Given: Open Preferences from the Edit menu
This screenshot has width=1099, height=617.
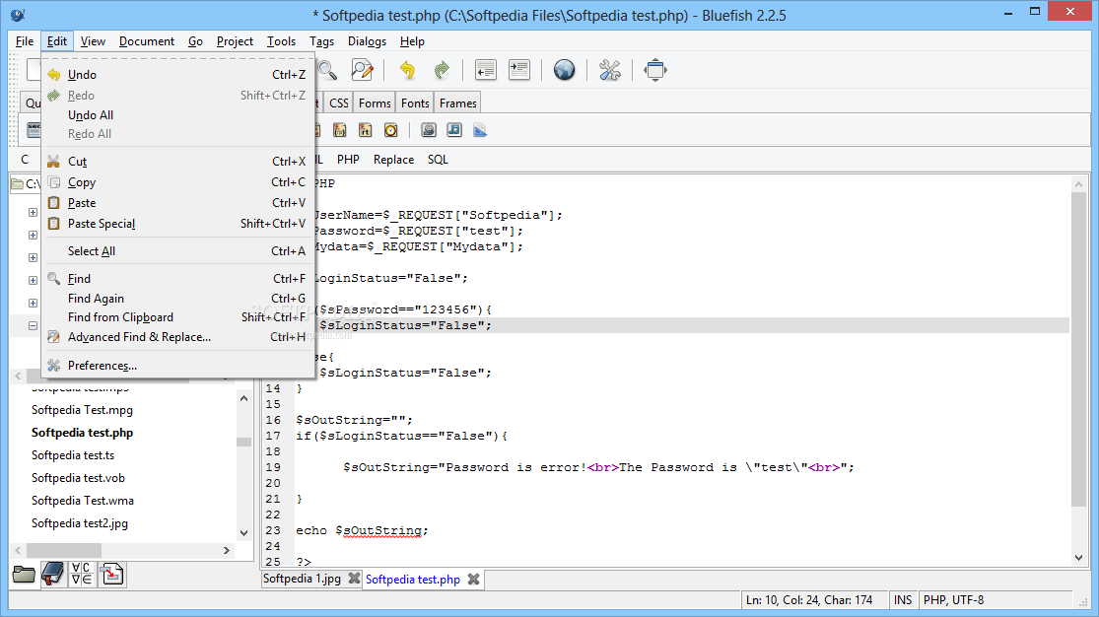Looking at the screenshot, I should [x=177, y=366].
